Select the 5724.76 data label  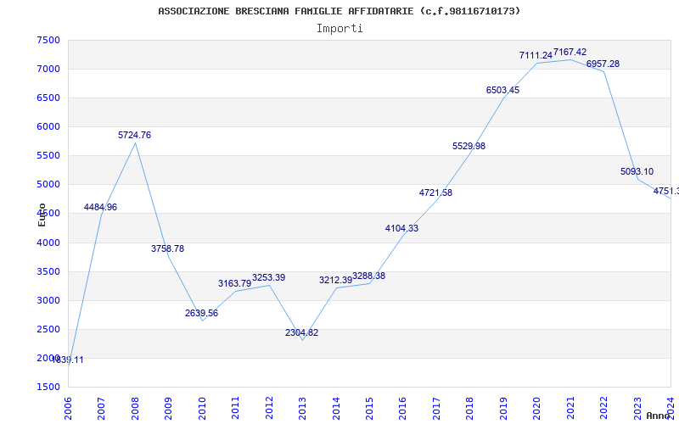(135, 135)
